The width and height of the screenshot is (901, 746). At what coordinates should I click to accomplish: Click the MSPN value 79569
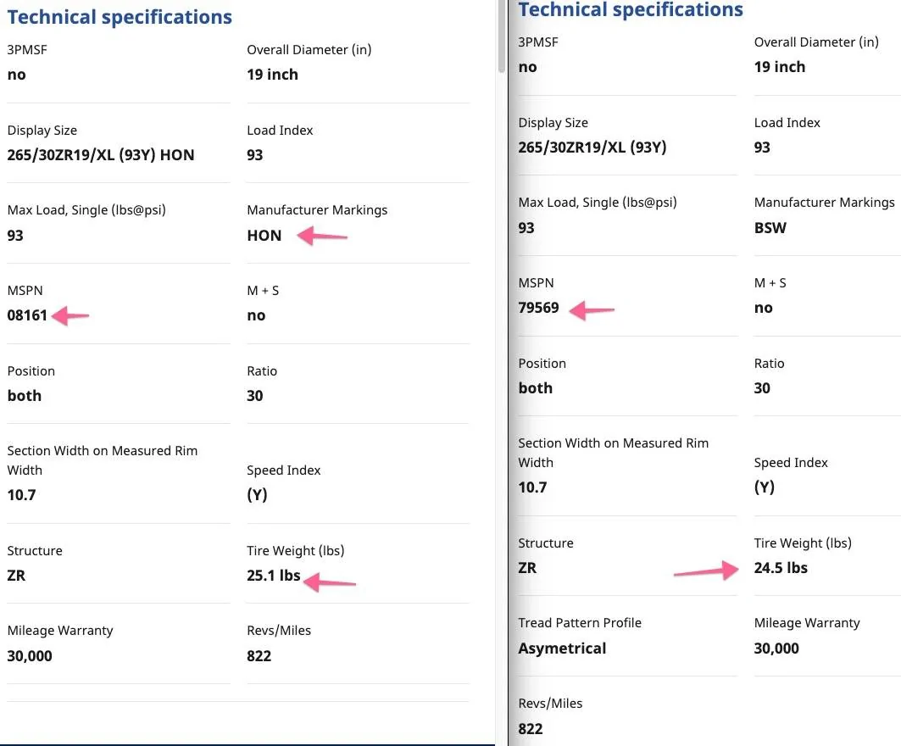click(x=538, y=308)
